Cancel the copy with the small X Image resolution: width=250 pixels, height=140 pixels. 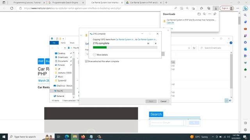click(x=155, y=43)
